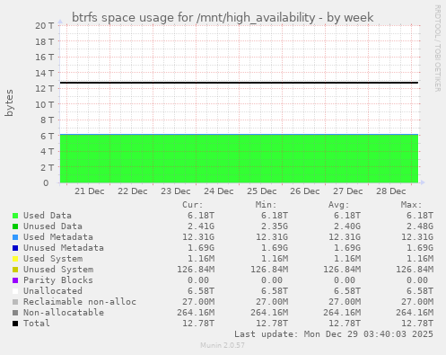The height and width of the screenshot is (355, 446).
Task: Select the 'Unused Metadata' legend label
Action: click(64, 248)
